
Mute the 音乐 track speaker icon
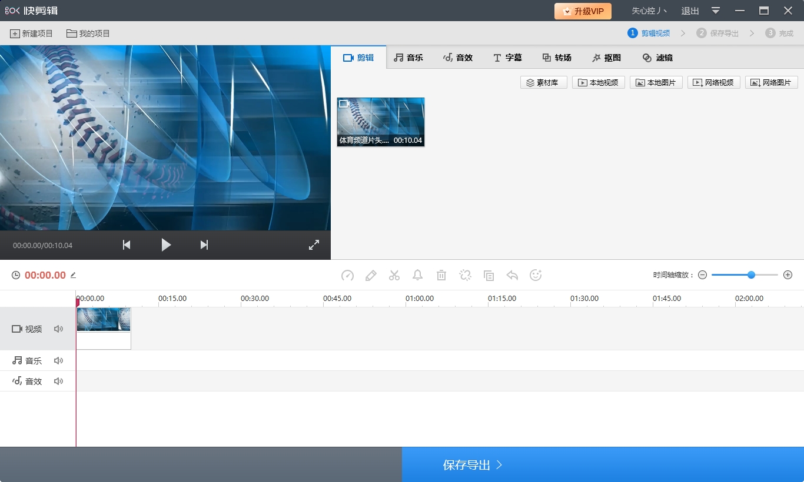coord(58,361)
